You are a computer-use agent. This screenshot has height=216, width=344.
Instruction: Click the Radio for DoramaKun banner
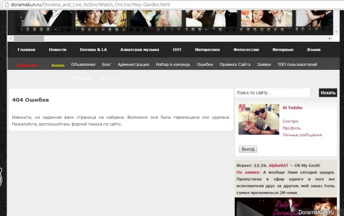coord(286,207)
